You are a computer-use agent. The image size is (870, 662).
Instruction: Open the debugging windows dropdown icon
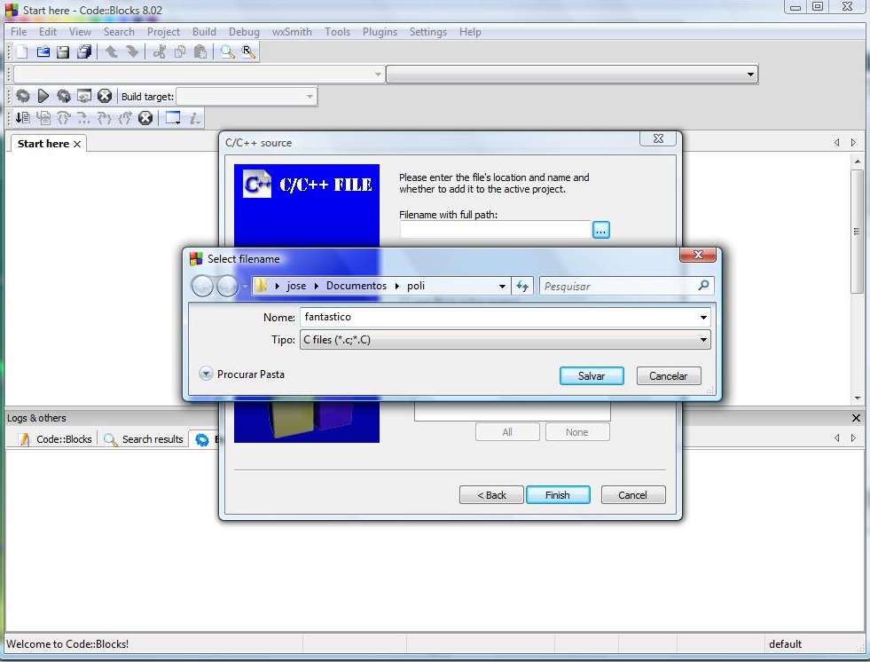coord(173,118)
